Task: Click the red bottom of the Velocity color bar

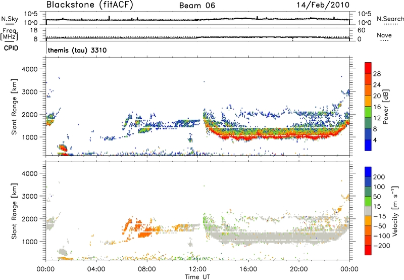Action: point(368,250)
